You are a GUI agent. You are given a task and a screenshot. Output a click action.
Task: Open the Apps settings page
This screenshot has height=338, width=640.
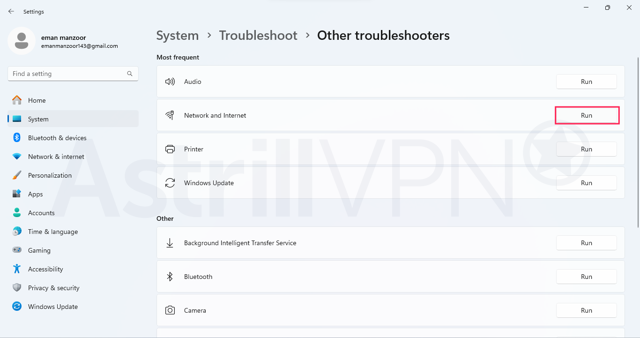[73, 194]
